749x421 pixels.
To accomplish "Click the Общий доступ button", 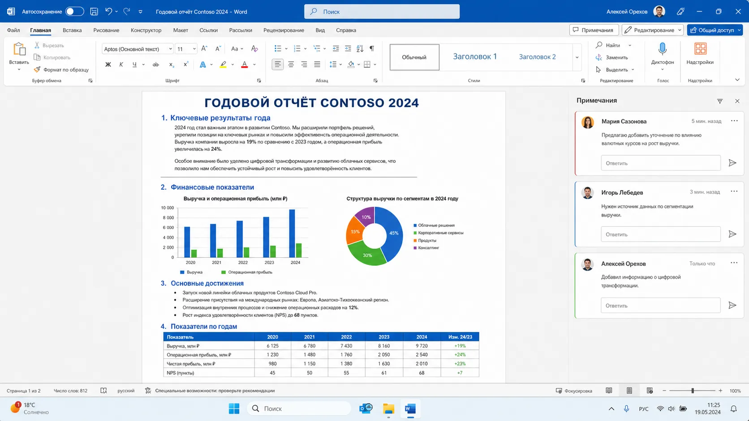I will 715,30.
